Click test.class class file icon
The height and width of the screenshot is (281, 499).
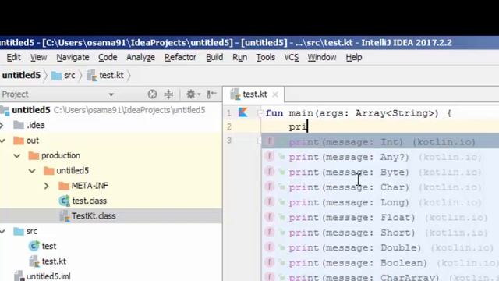[64, 201]
